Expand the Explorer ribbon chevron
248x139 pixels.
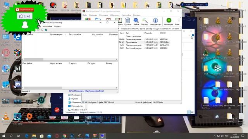pos(189,35)
